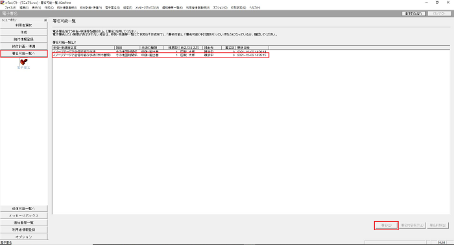Click the 納付情報登録 sidebar button
The image size is (454, 245).
coord(24,39)
